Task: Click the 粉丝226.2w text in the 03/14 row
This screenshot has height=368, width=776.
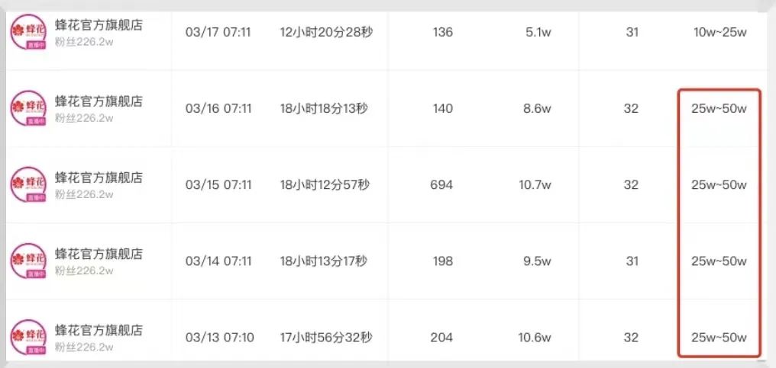Action: point(84,270)
